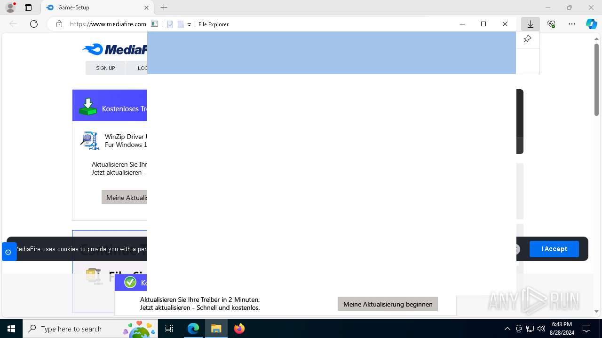Viewport: 602px width, 338px height.
Task: Restore down the Edge browser window
Action: pyautogui.click(x=570, y=8)
